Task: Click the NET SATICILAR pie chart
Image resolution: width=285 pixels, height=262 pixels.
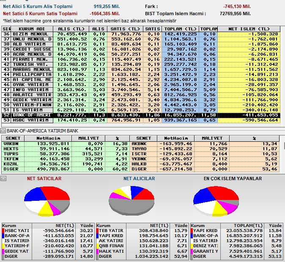Action: tap(47, 201)
